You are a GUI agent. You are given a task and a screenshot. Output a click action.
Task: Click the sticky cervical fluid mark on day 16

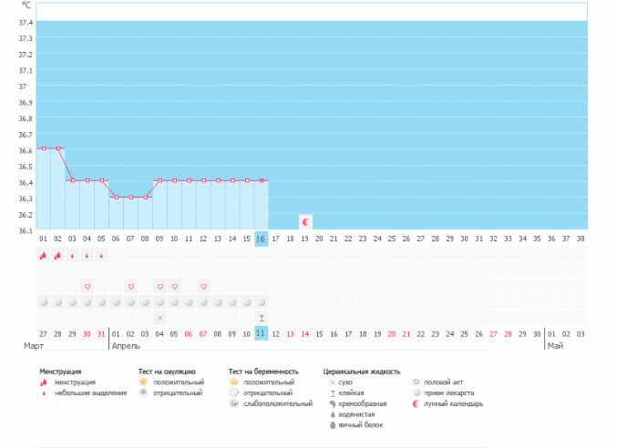(x=262, y=317)
